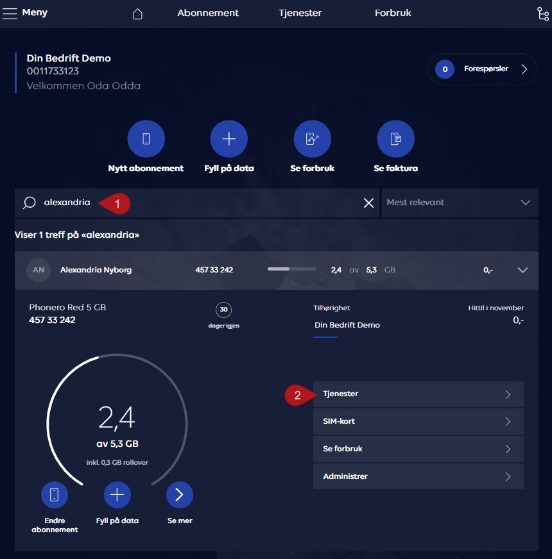Select the Din Bedrift Demo Tilhørighet tab
The width and height of the screenshot is (552, 559).
347,325
